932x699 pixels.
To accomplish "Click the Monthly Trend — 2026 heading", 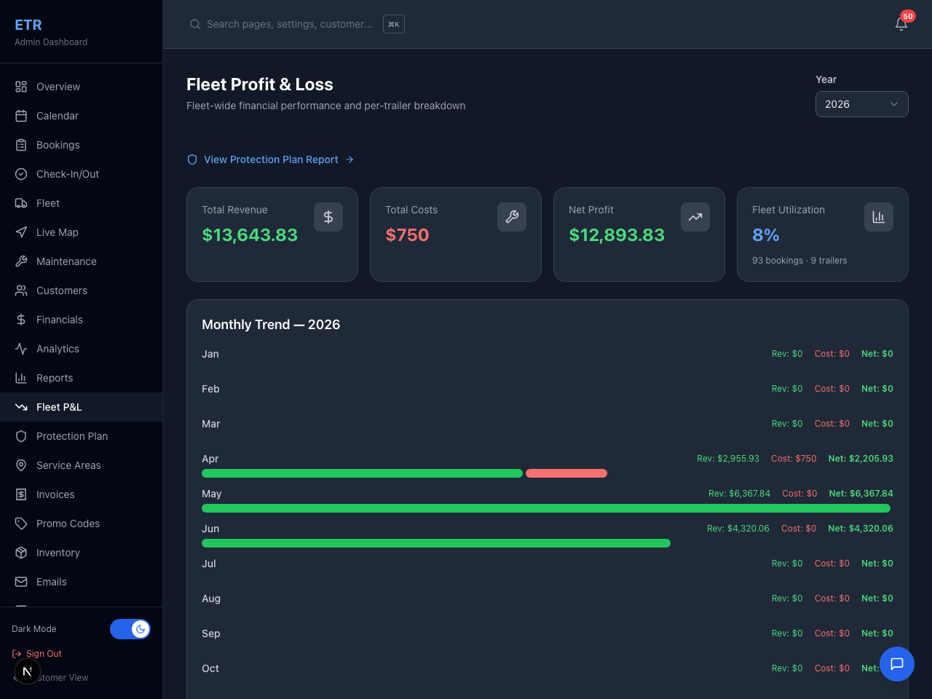I will 271,325.
